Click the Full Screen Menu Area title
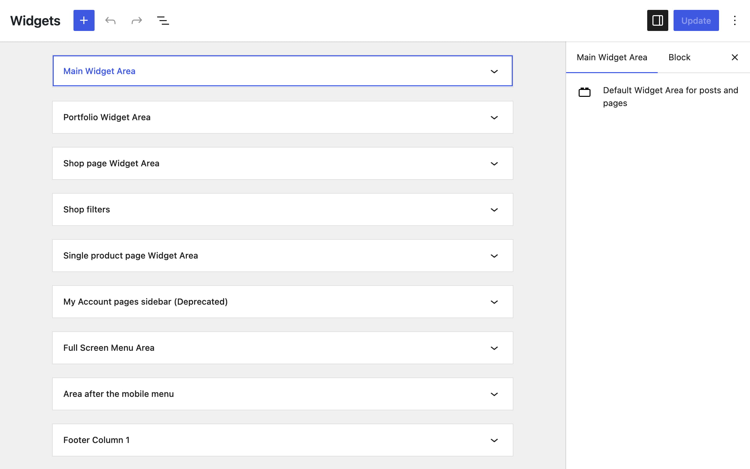Screen dimensions: 750x469 109,348
